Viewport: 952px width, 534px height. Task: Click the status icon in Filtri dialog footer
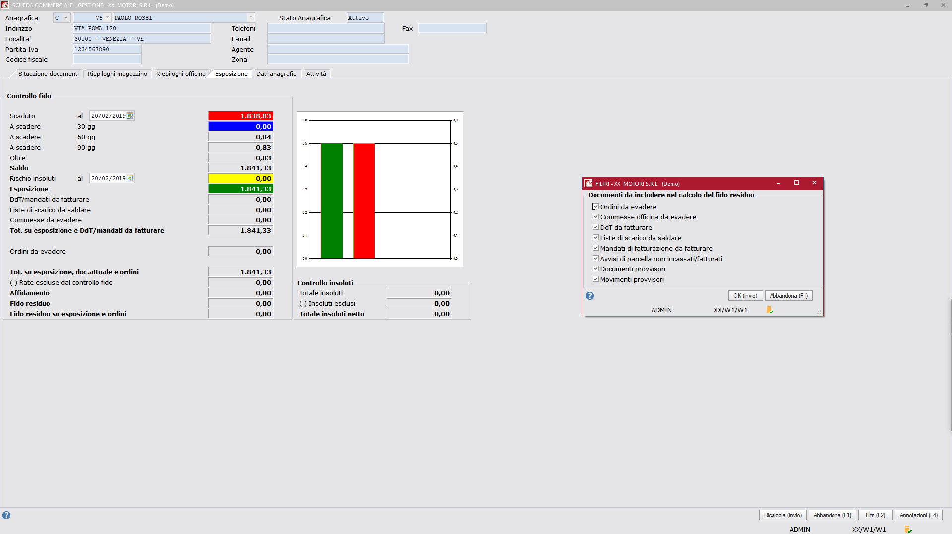pos(770,310)
